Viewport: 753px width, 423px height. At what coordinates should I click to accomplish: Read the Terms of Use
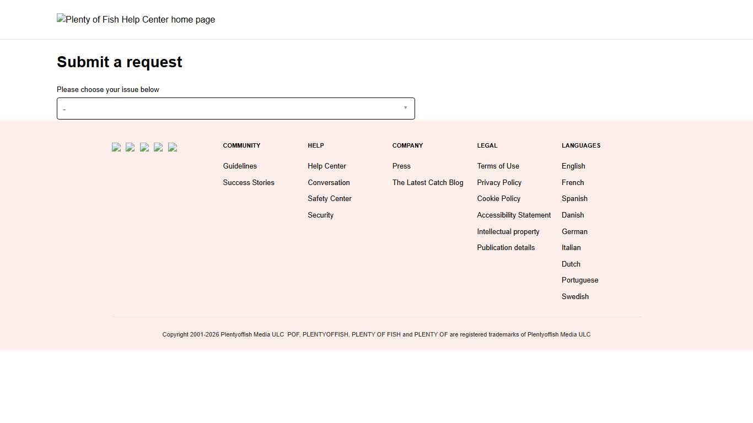click(498, 166)
